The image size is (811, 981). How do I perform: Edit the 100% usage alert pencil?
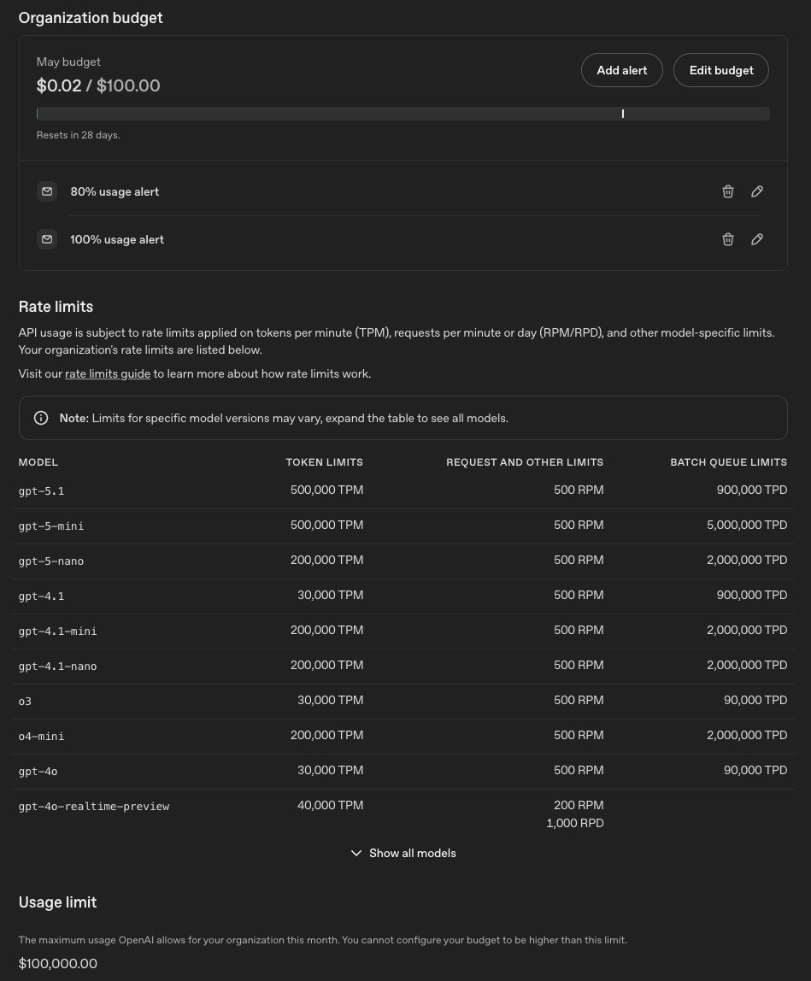point(757,239)
